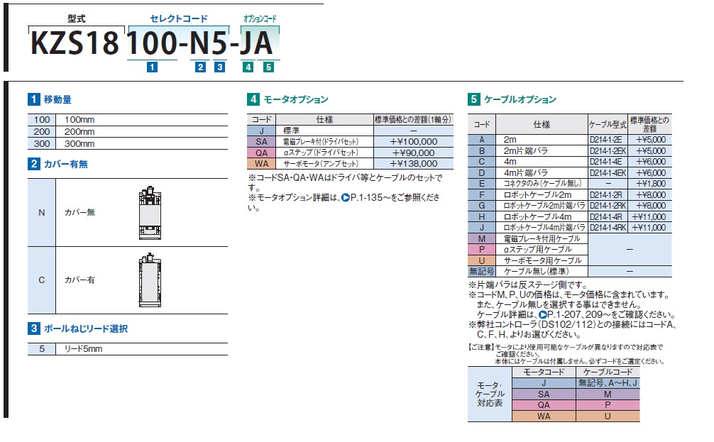Click the blue badge 1 under model code 100
The image size is (714, 442).
(x=151, y=68)
